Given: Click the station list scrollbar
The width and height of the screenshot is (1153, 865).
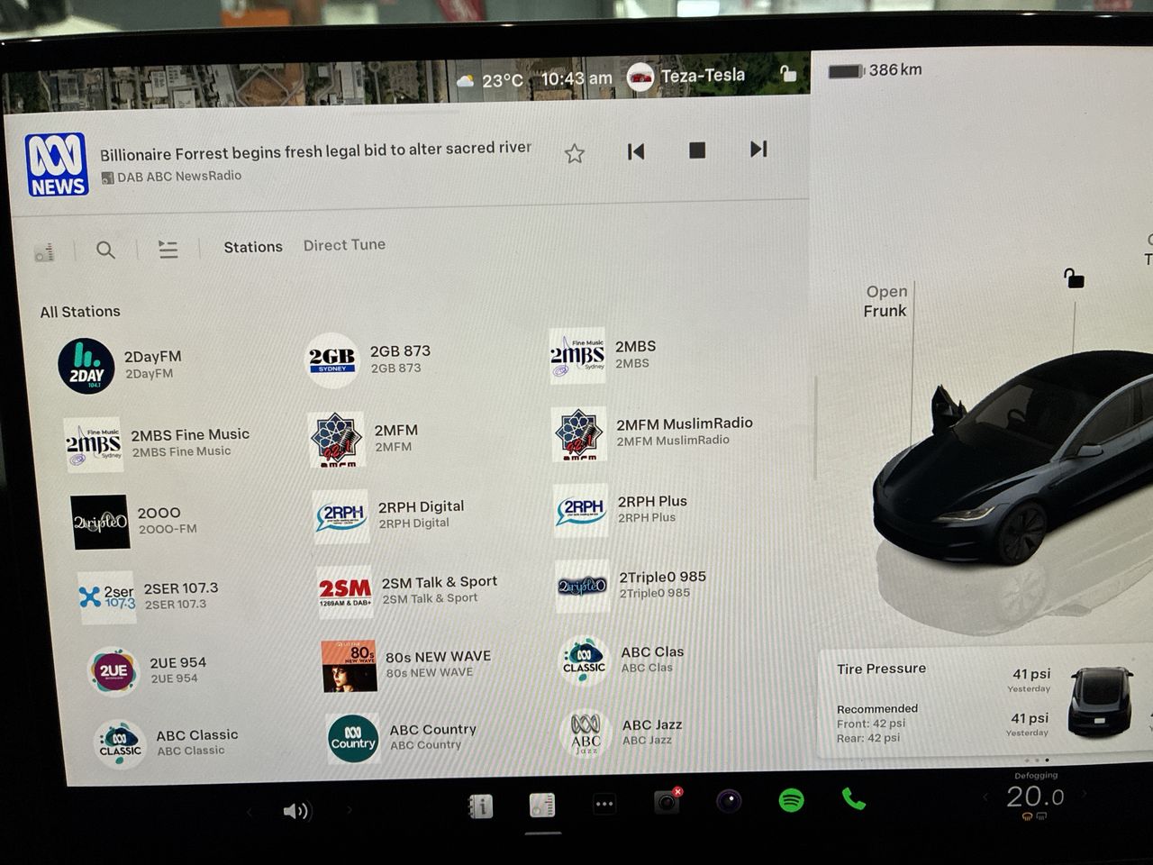Looking at the screenshot, I should pyautogui.click(x=815, y=428).
